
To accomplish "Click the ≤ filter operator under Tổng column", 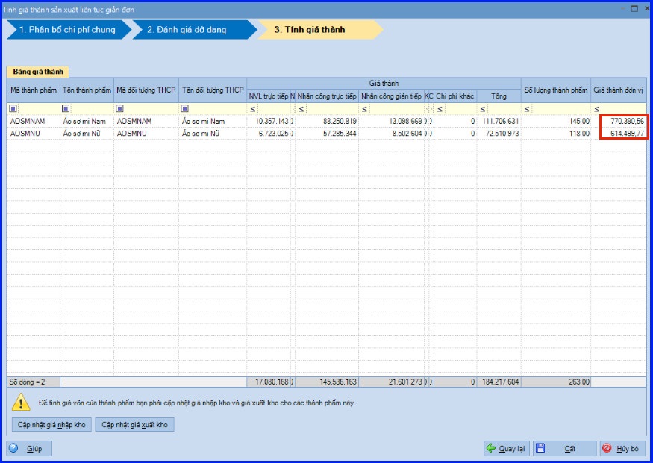I will click(x=483, y=109).
